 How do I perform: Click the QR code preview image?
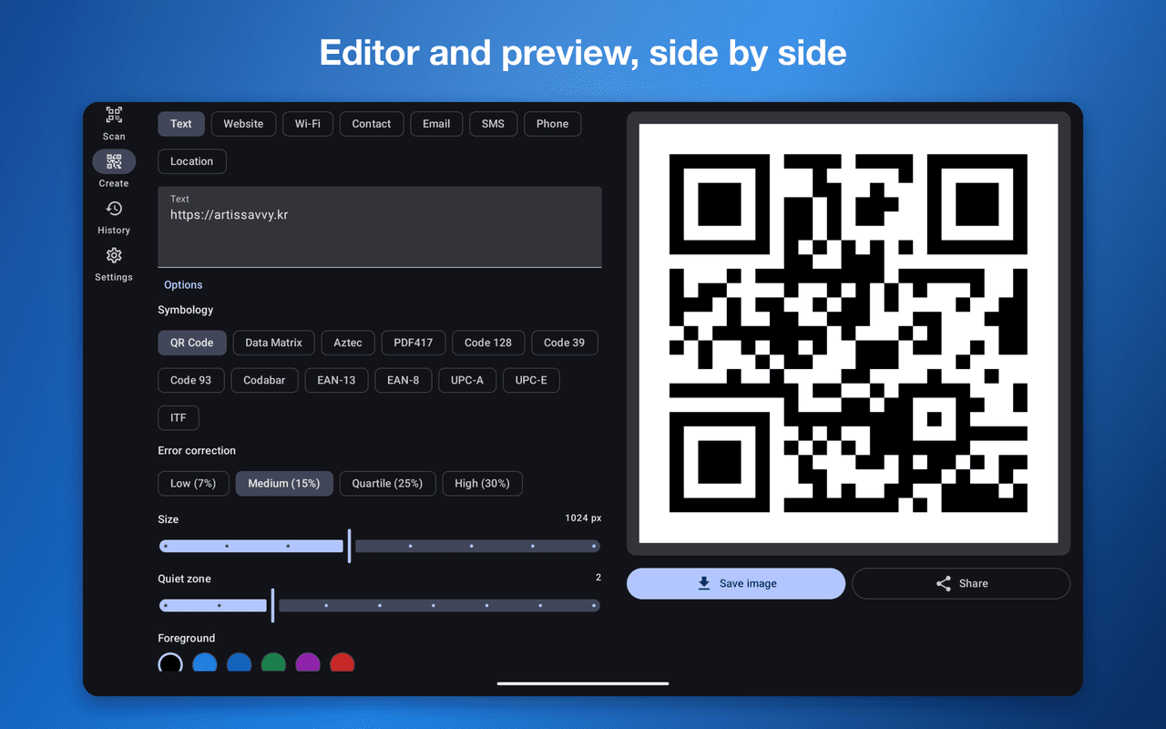[x=848, y=334]
